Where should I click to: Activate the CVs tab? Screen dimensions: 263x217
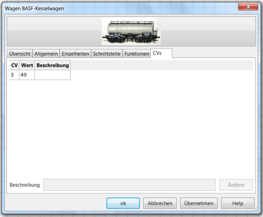(161, 53)
